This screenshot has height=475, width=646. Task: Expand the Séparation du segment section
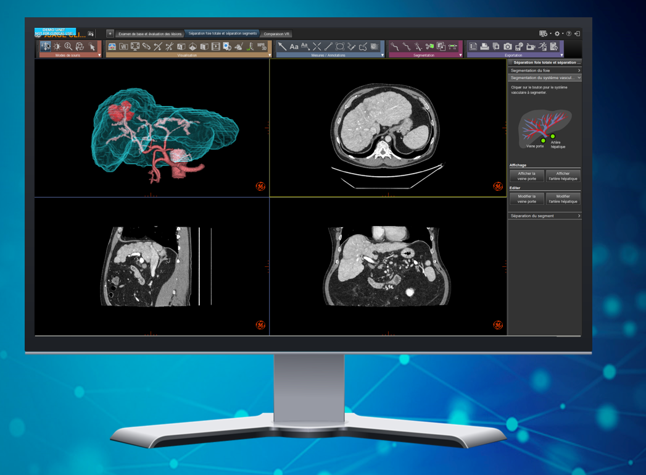pyautogui.click(x=545, y=216)
